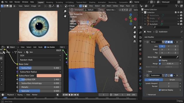
Task: Toggle Collection visibility eye
Action: pyautogui.click(x=178, y=12)
